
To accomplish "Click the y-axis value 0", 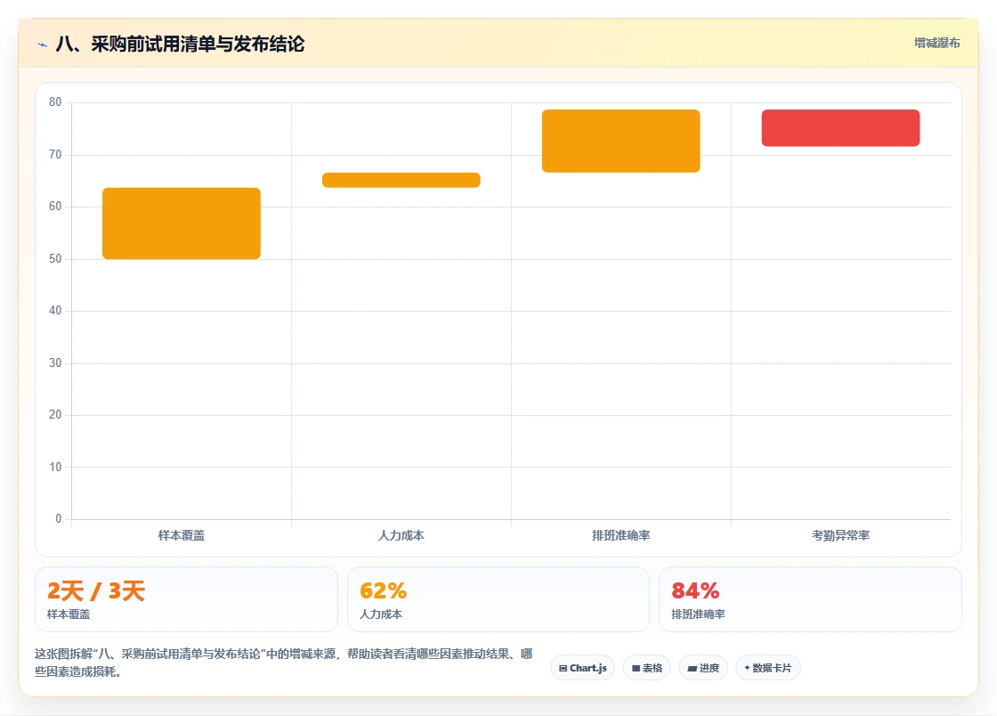I will pyautogui.click(x=59, y=519).
